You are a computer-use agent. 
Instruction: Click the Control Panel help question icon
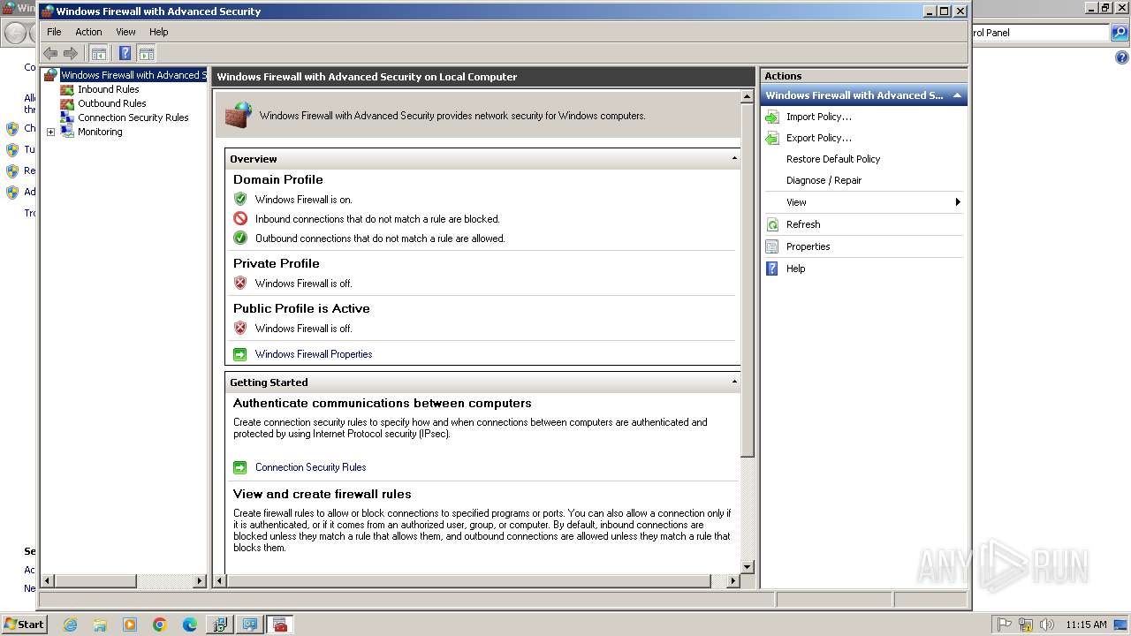1121,57
